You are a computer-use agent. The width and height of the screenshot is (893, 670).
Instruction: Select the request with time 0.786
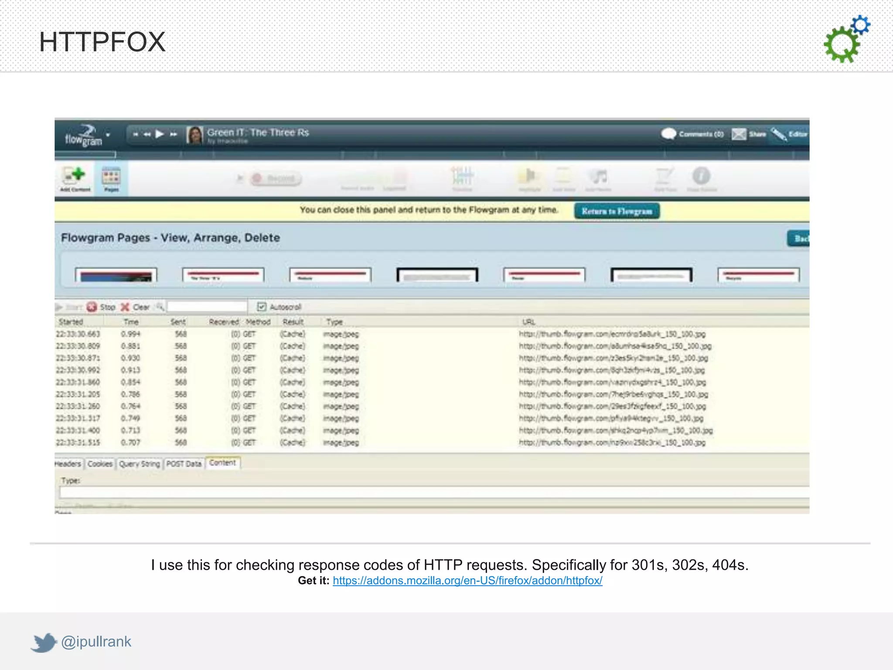432,394
